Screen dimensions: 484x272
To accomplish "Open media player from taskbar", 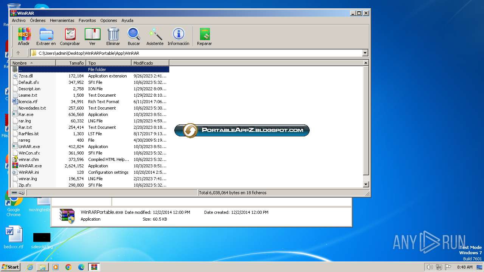I will coord(56,267).
